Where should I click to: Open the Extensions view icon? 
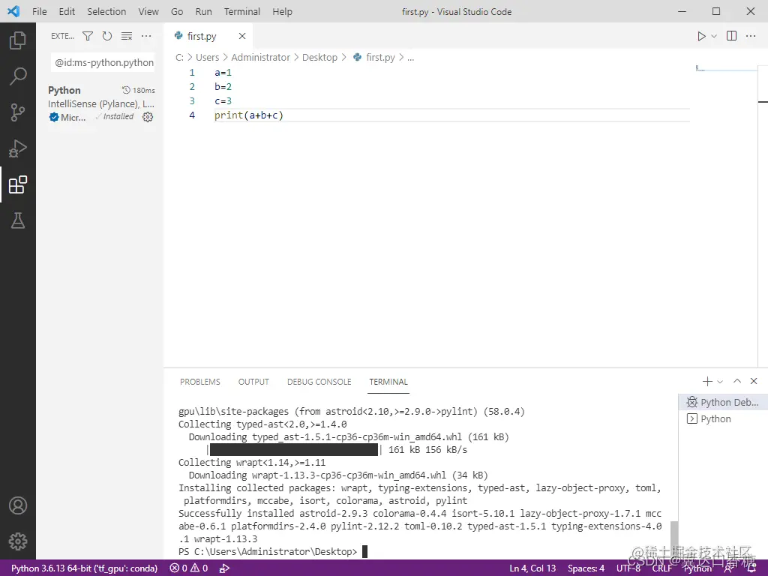click(18, 184)
